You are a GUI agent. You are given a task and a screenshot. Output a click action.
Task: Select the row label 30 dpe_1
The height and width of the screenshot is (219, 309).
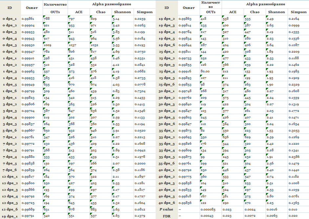(x=167, y=91)
